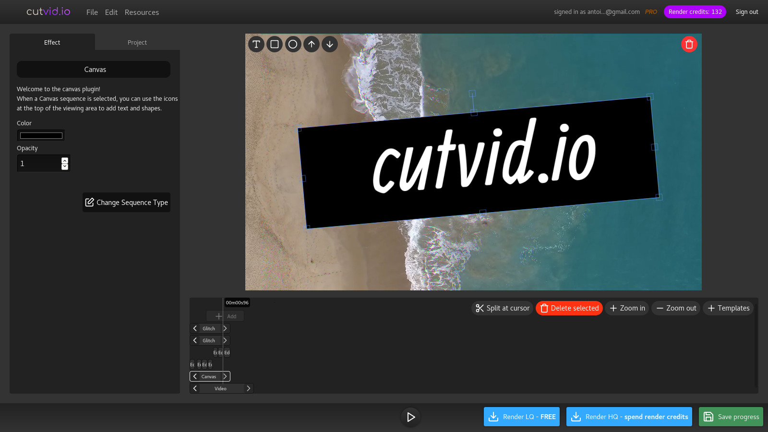Decrease Opacity with the down stepper
Screen dimensions: 768x432
65,167
